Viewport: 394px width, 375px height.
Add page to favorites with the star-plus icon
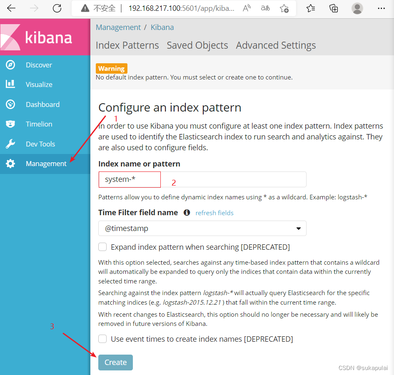point(284,9)
